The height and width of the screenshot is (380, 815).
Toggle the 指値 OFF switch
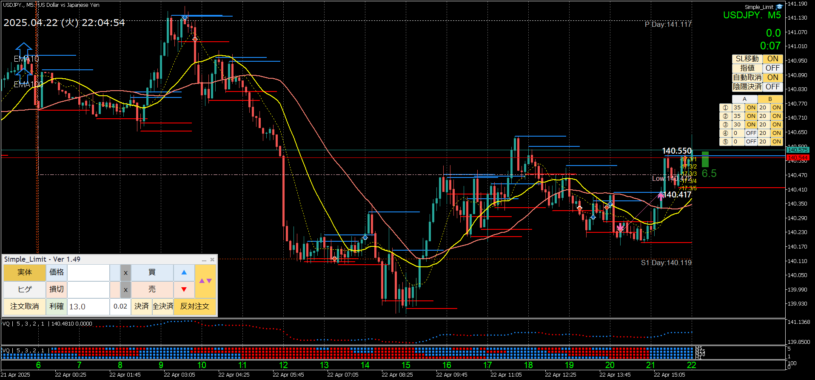click(x=772, y=68)
